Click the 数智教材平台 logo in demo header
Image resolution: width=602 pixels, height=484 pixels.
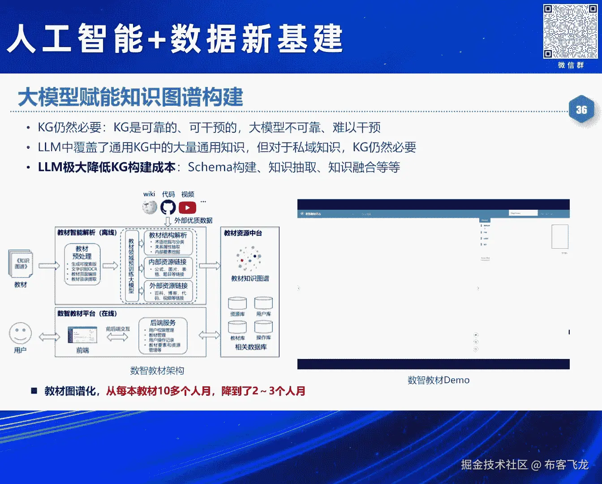(310, 214)
